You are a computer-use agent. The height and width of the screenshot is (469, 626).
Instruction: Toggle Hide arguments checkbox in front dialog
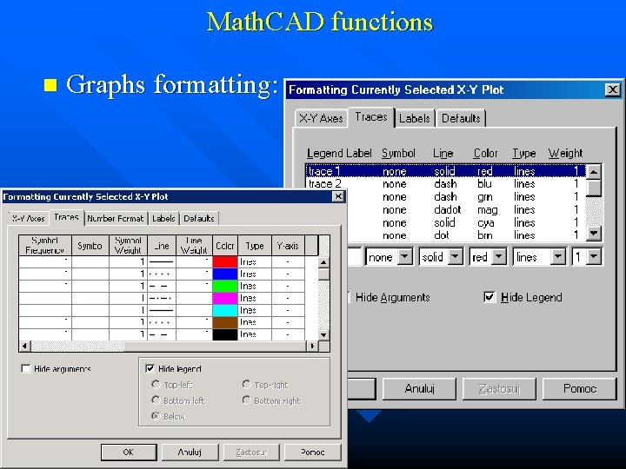26,368
